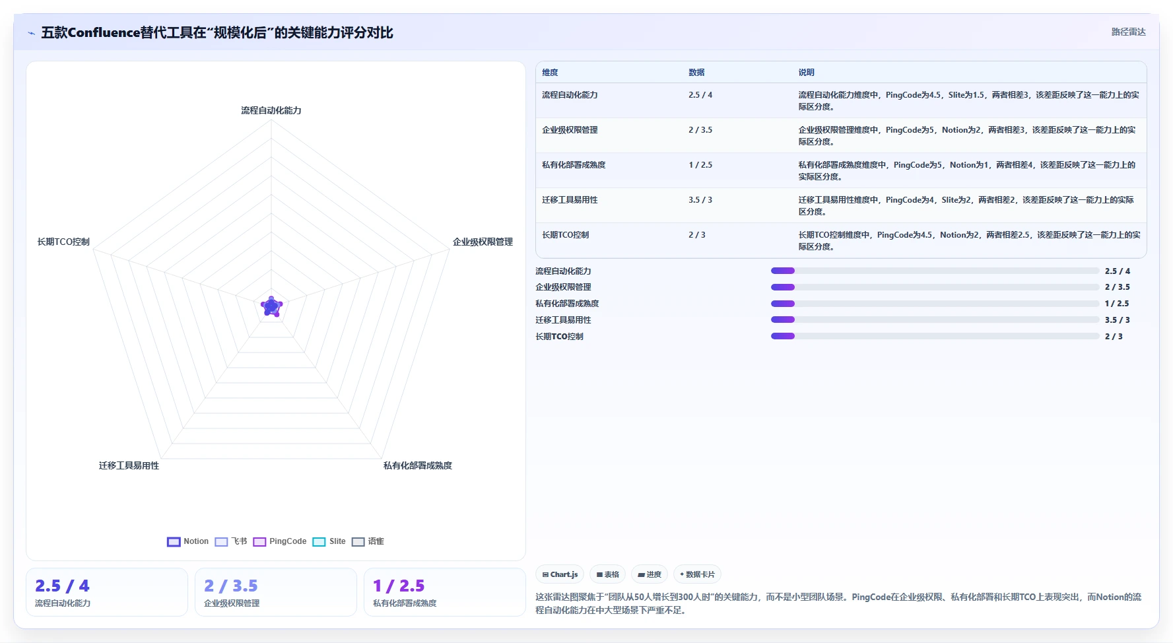1173x643 pixels.
Task: Click the 1 / 2.5 value in the table
Action: (700, 165)
